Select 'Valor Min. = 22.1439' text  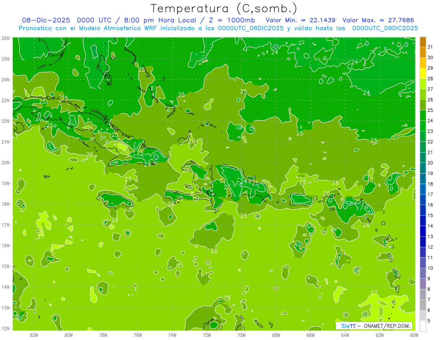301,20
